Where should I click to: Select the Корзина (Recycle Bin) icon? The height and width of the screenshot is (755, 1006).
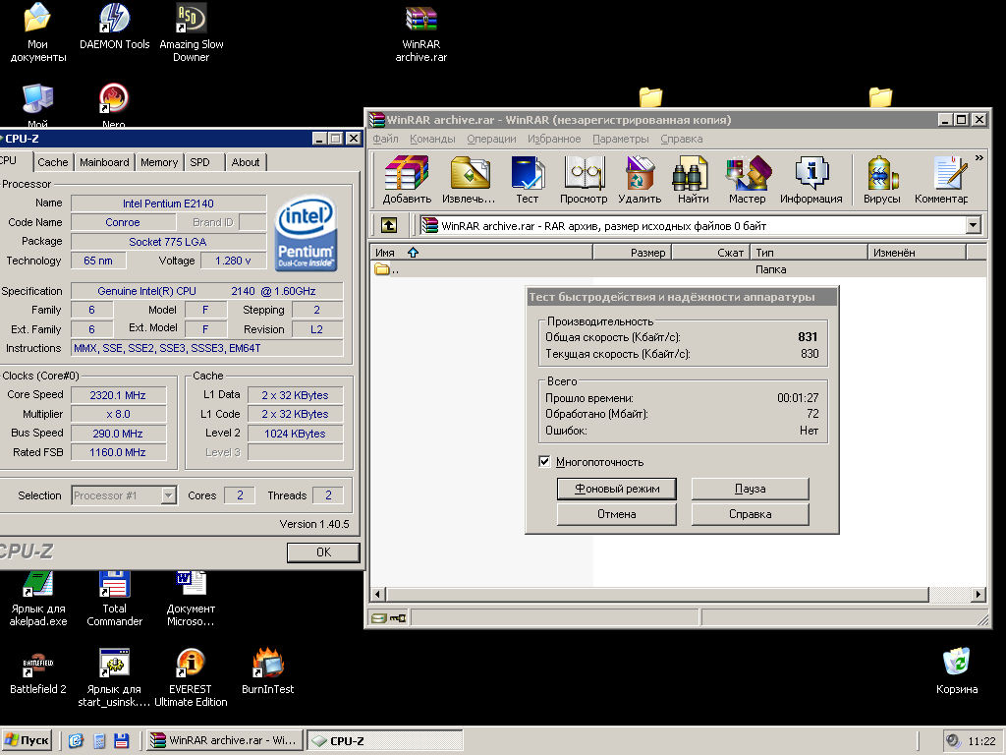(x=957, y=670)
